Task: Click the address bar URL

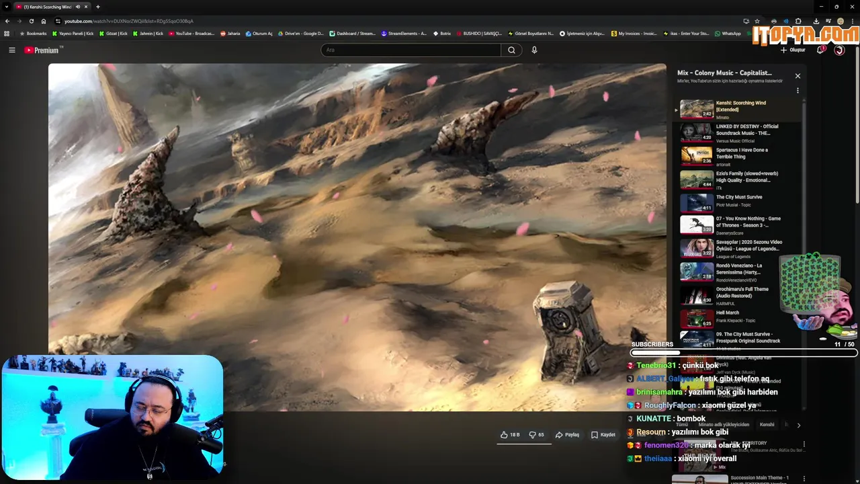Action: 128,21
